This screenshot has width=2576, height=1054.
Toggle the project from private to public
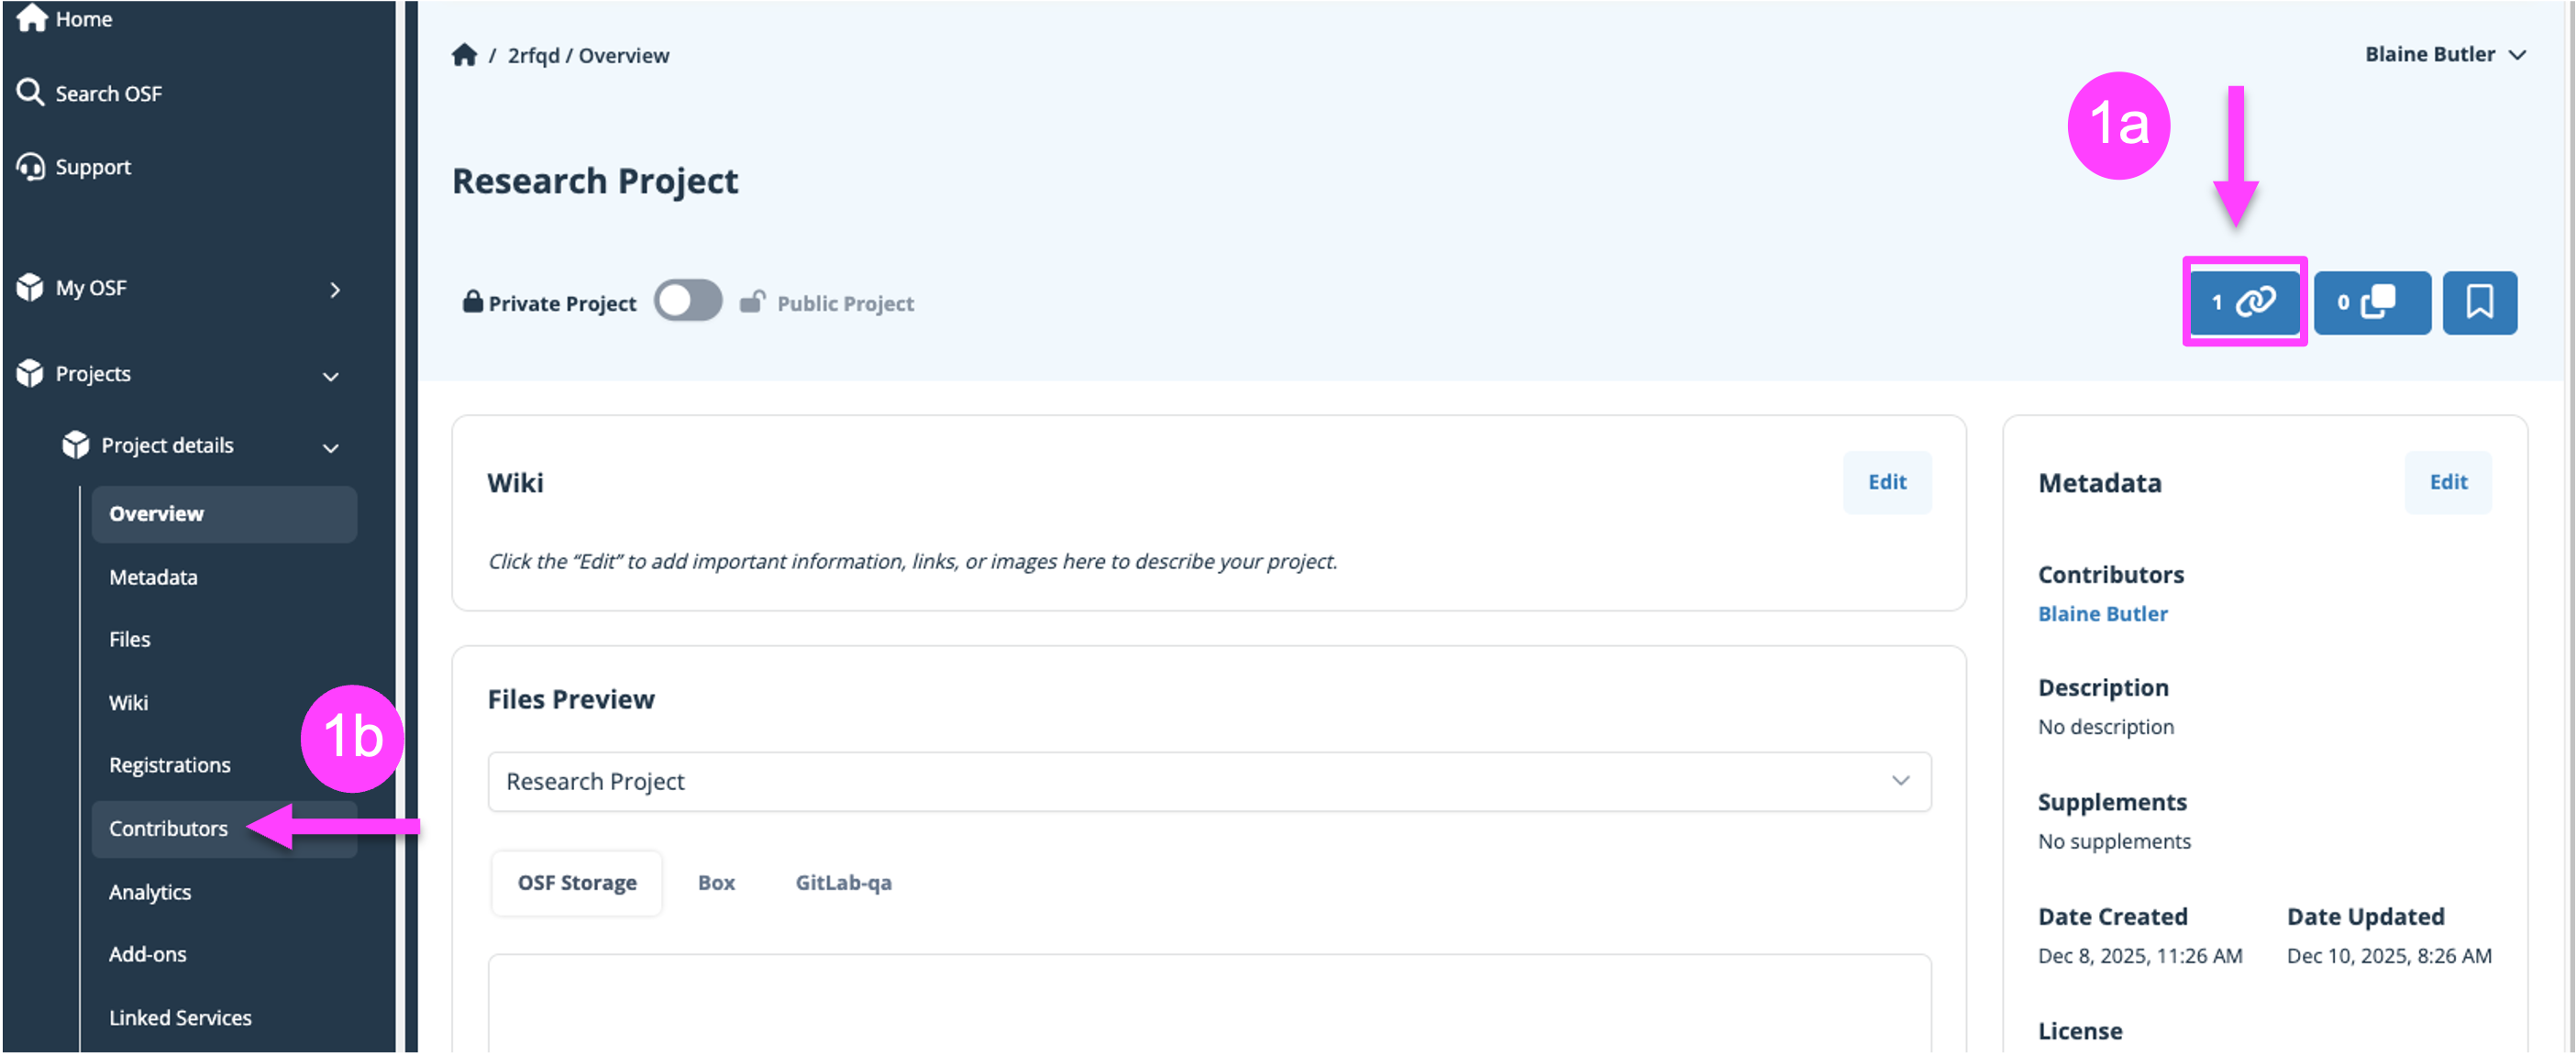[x=688, y=302]
